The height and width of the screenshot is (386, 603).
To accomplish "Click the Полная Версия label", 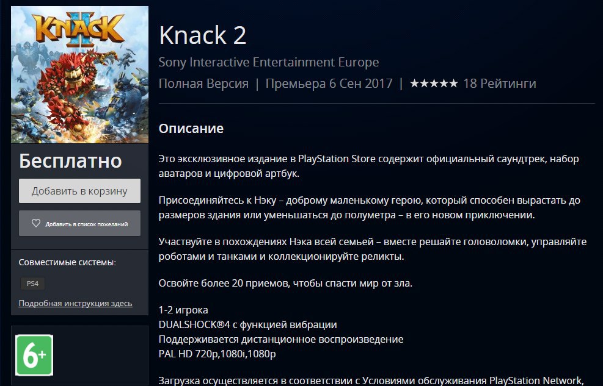I will click(203, 84).
